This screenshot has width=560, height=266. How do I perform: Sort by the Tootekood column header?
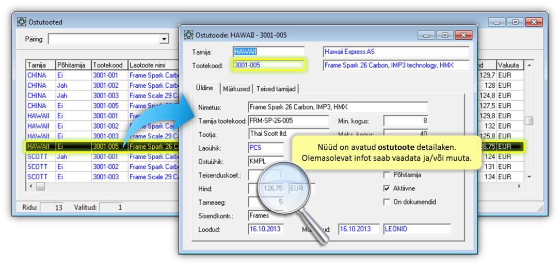(x=109, y=65)
